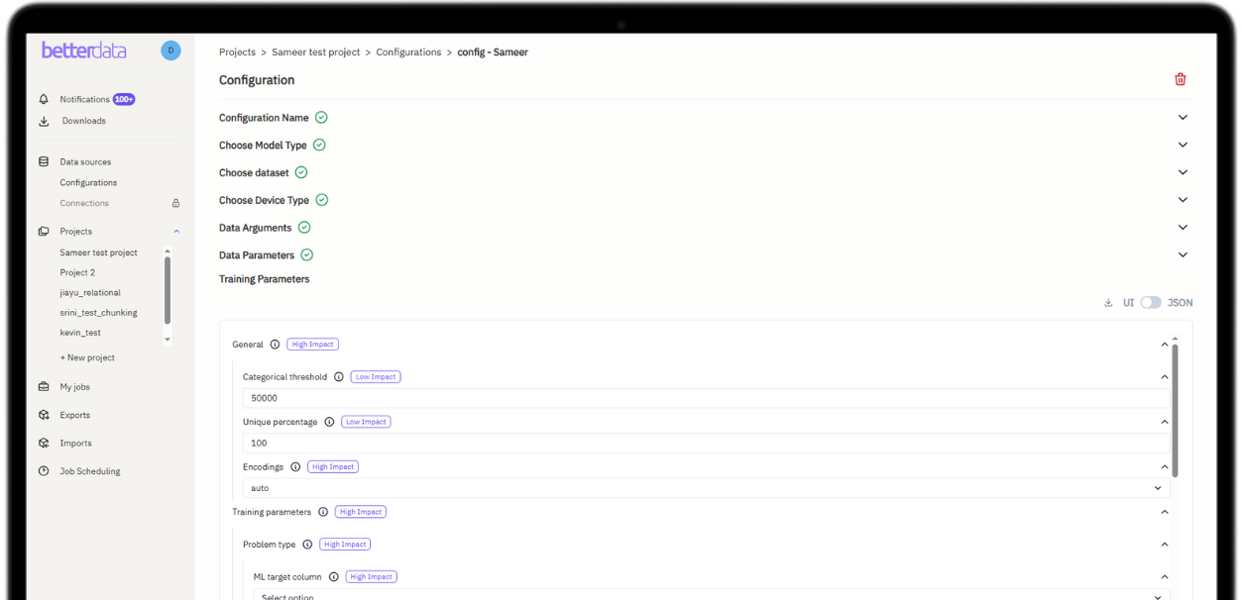Expand the Choose dataset section chevron
Image resolution: width=1242 pixels, height=600 pixels.
[1183, 172]
